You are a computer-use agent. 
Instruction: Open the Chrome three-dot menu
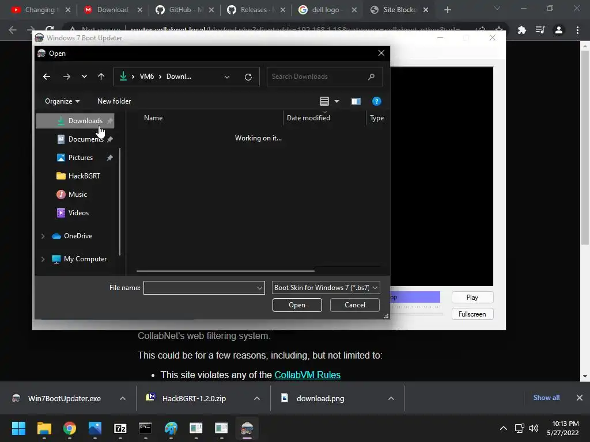point(577,30)
